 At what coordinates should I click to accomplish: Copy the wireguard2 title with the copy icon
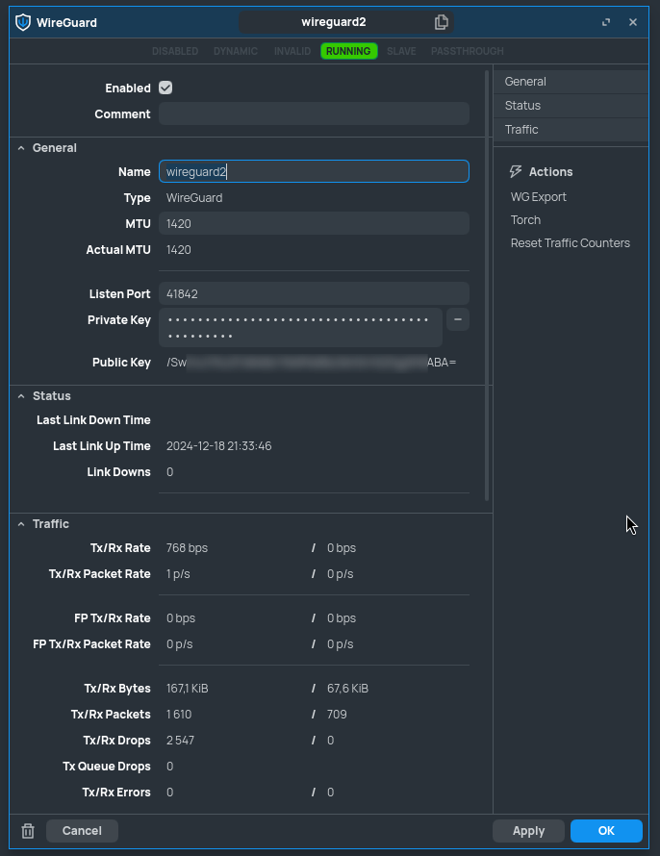(x=441, y=22)
